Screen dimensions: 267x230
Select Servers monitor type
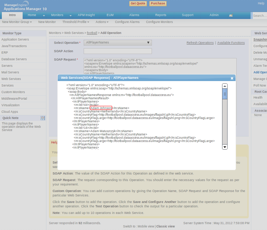[7, 66]
